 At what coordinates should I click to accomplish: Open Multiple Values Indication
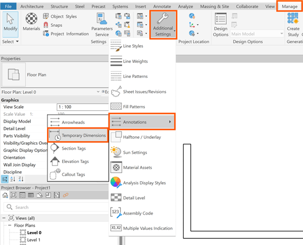(x=142, y=228)
